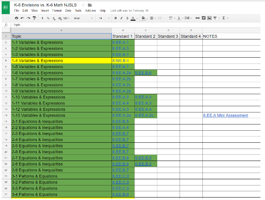The width and height of the screenshot is (265, 200).
Task: Click the Filter funnel icon
Action: (215, 18)
